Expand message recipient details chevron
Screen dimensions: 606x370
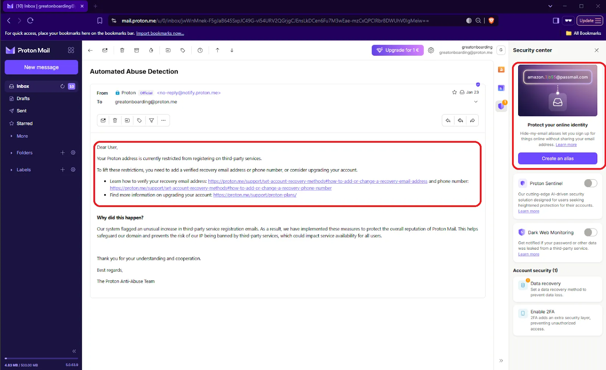point(476,102)
